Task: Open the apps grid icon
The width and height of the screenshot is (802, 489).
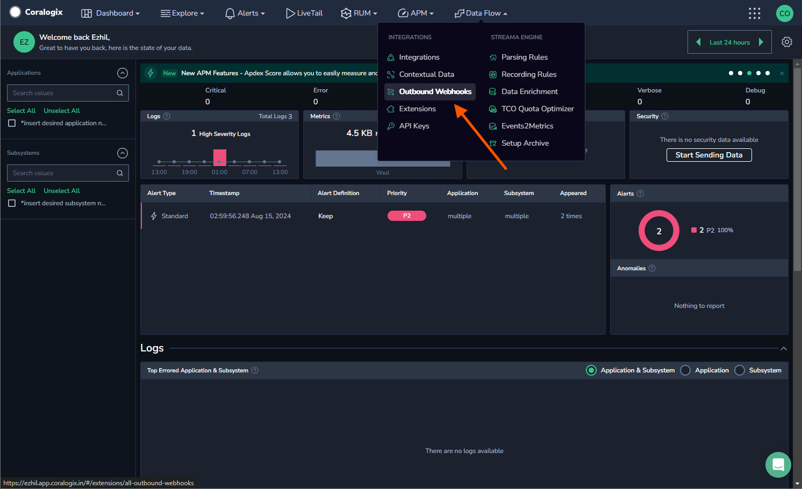Action: 755,13
